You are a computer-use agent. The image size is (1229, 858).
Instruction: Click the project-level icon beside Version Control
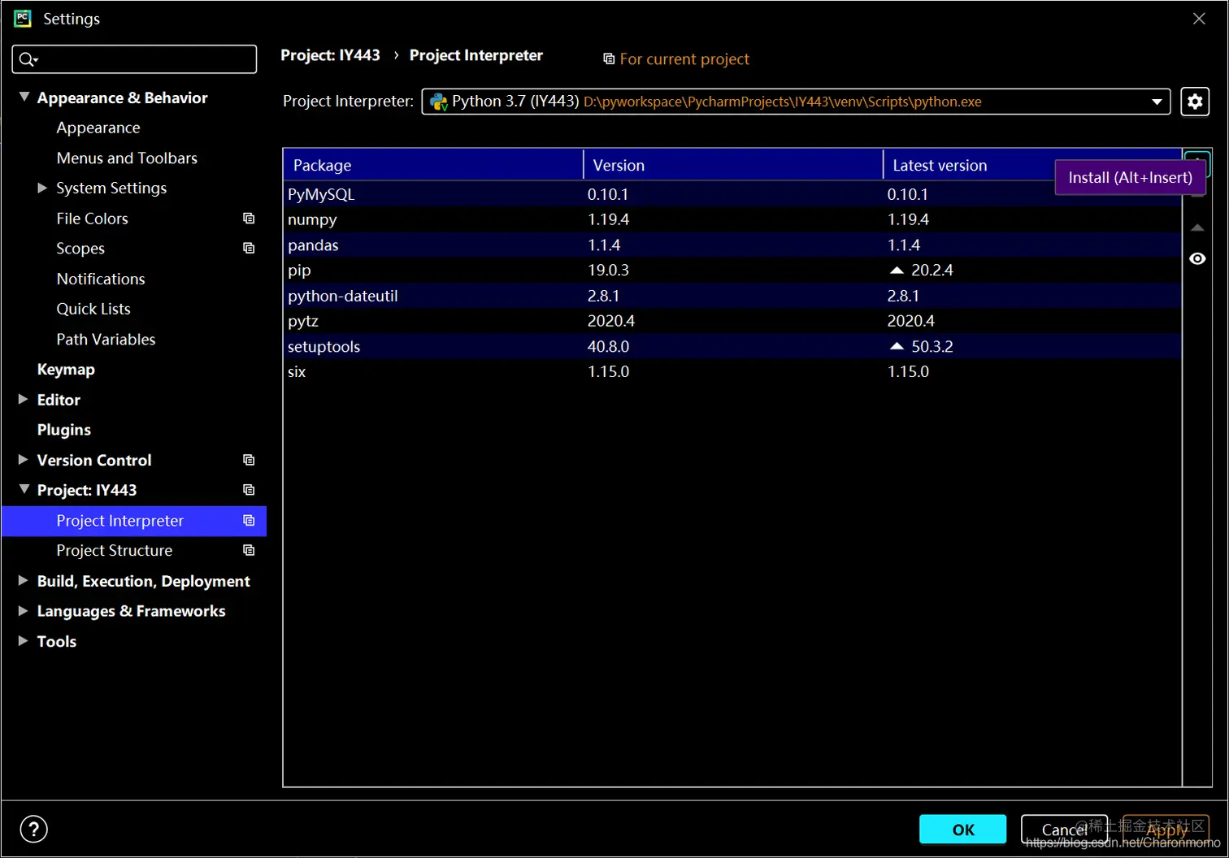pos(249,460)
